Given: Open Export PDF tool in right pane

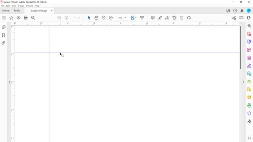Looking at the screenshot, I should 249,42.
